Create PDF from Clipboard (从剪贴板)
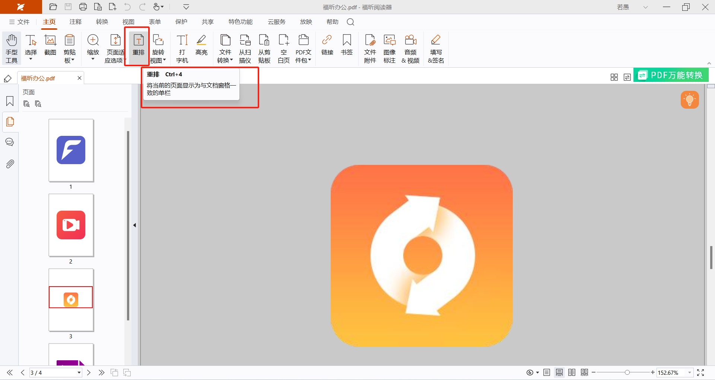The height and width of the screenshot is (380, 715). click(264, 48)
